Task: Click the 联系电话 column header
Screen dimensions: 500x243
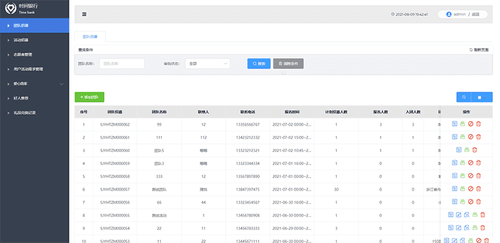Action: point(247,112)
